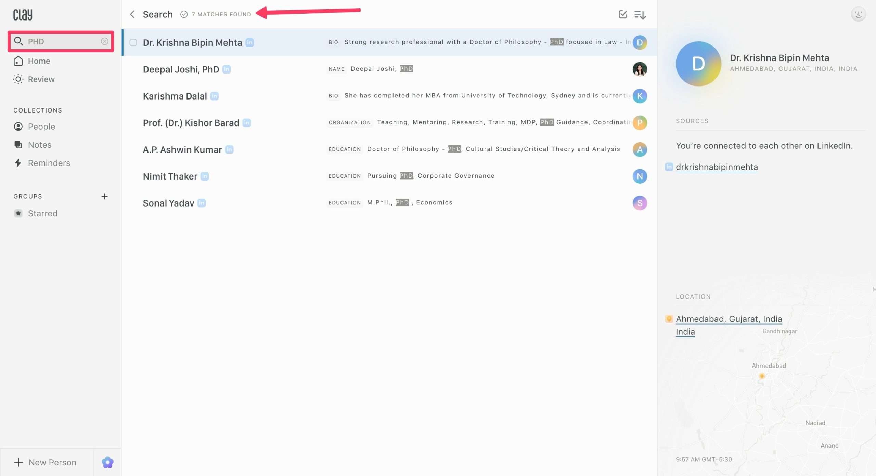876x476 pixels.
Task: Click the large D profile avatar
Action: coord(698,64)
